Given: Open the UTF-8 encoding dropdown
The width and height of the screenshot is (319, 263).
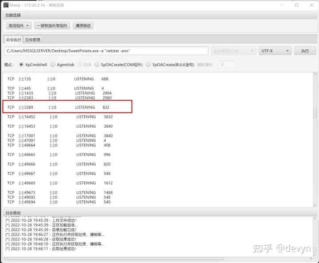Looking at the screenshot, I should (x=275, y=51).
